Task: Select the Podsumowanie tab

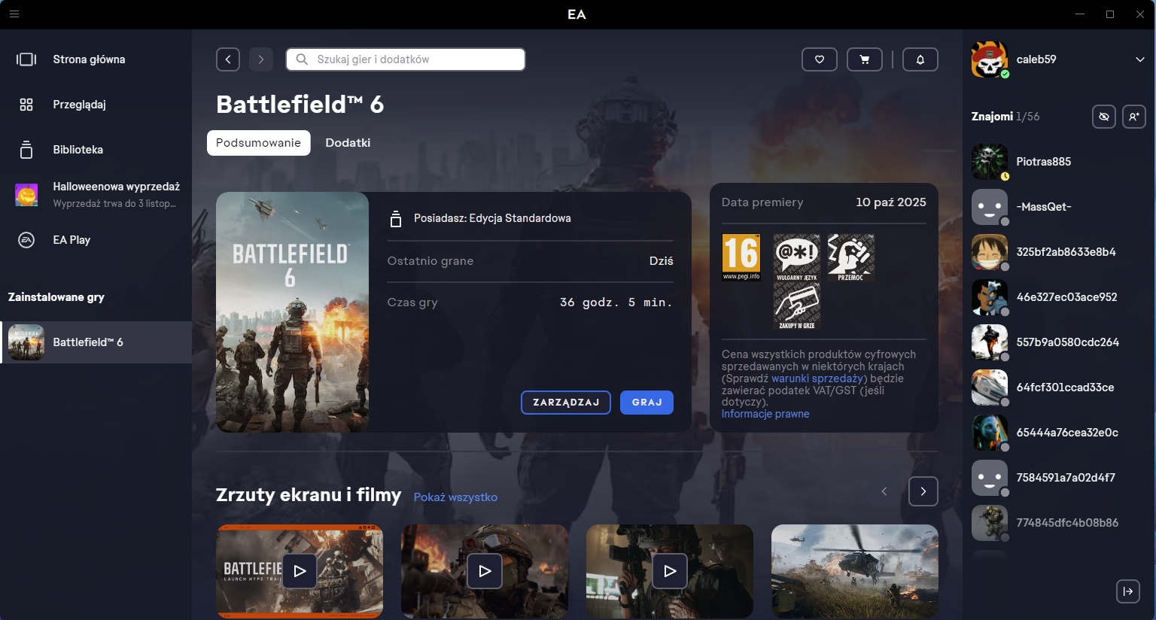Action: (x=258, y=143)
